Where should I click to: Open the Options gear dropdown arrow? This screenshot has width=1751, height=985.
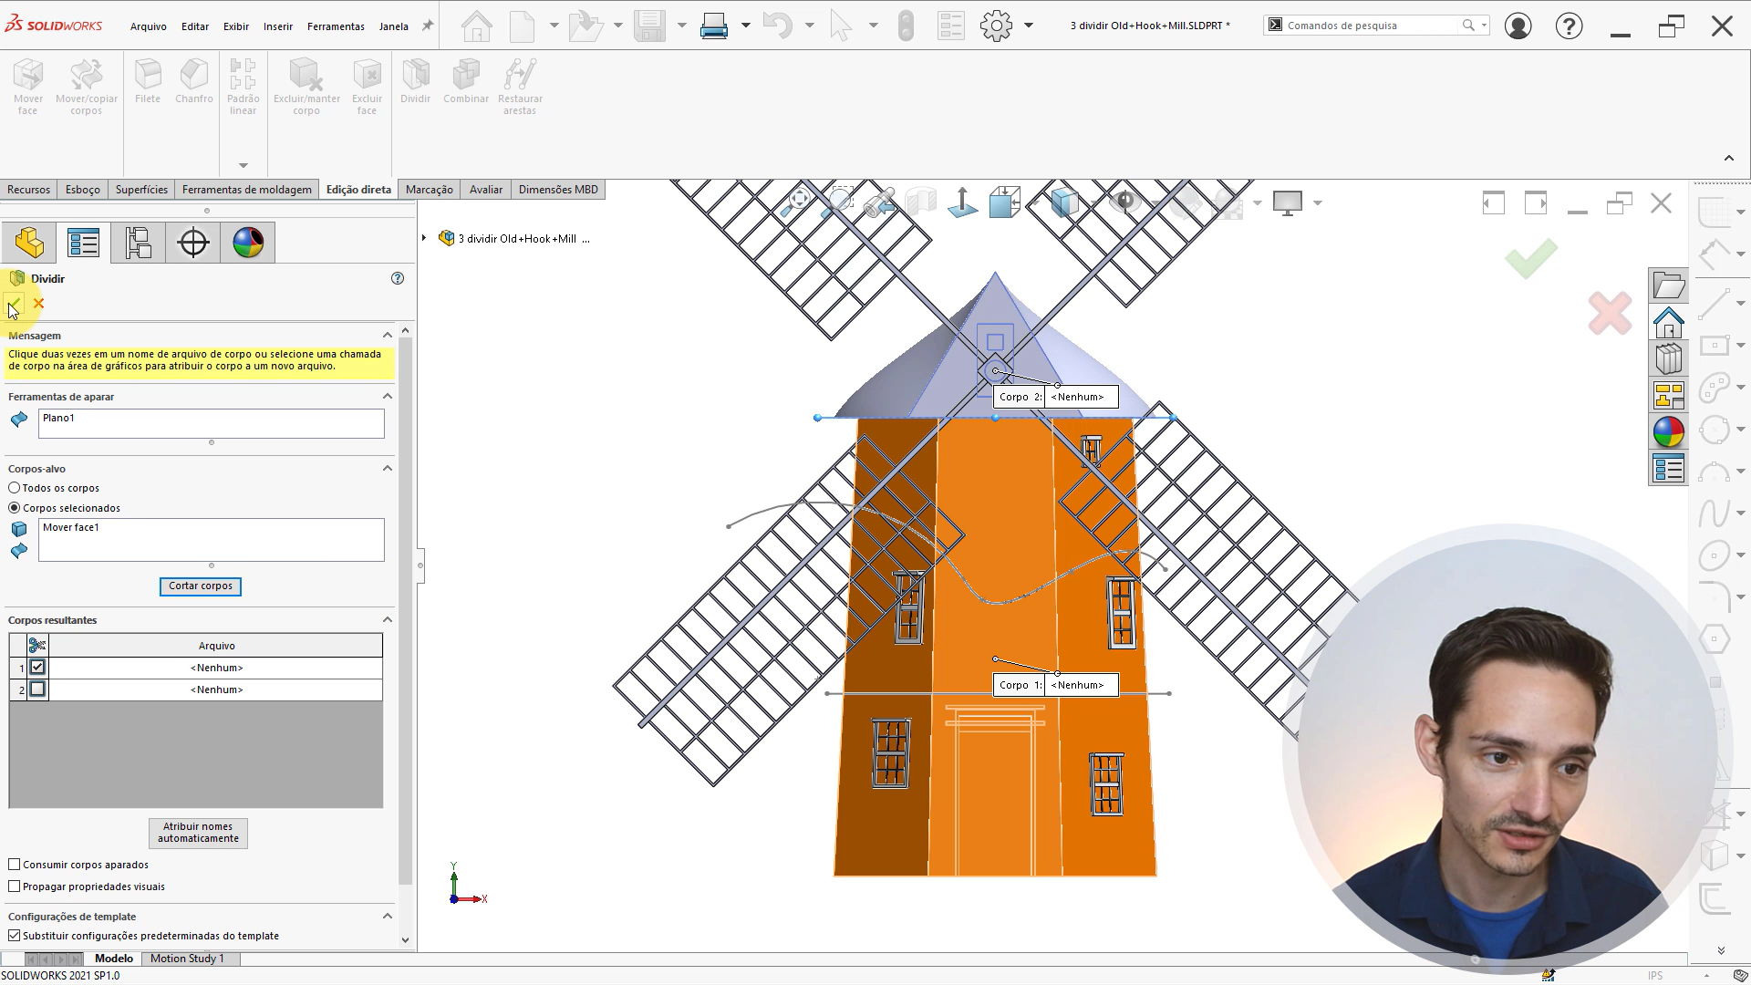(x=1029, y=26)
